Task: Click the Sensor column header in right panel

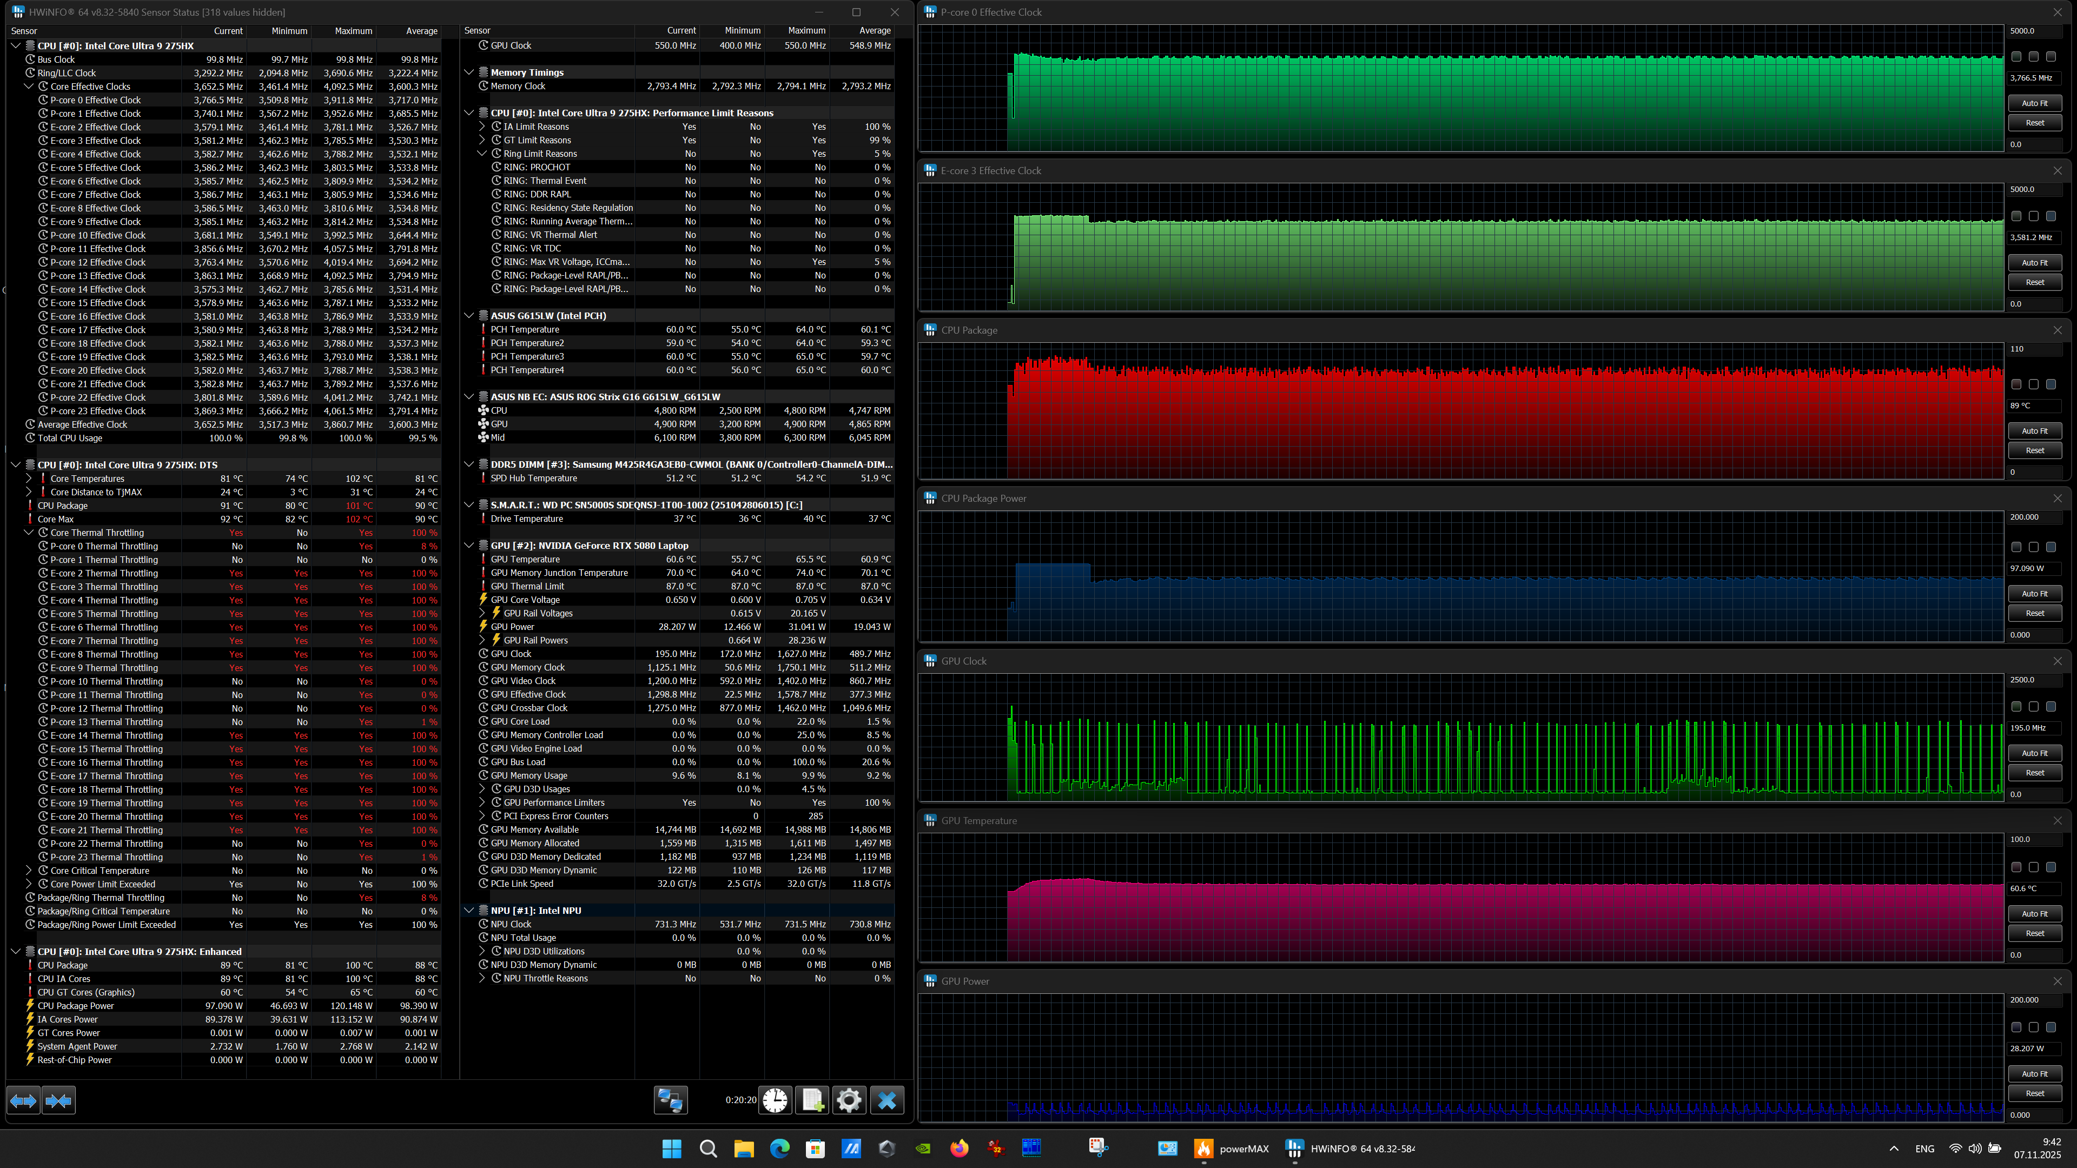Action: click(477, 31)
